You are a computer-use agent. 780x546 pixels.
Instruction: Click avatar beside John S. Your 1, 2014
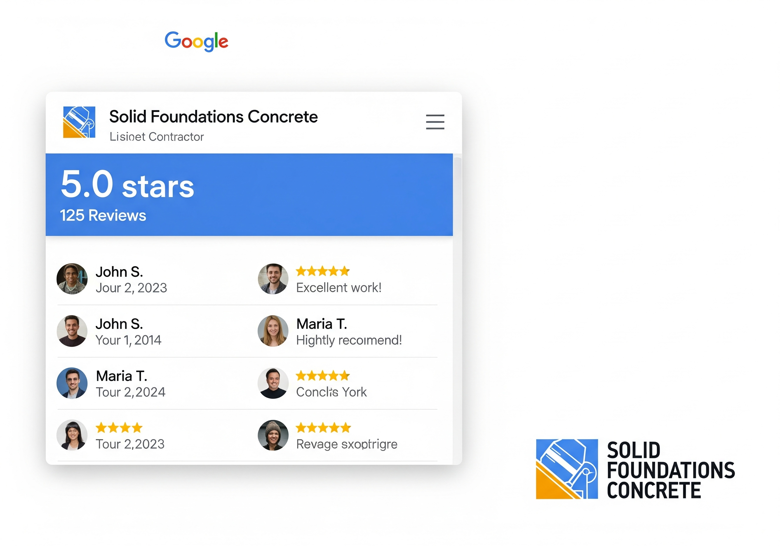click(72, 331)
